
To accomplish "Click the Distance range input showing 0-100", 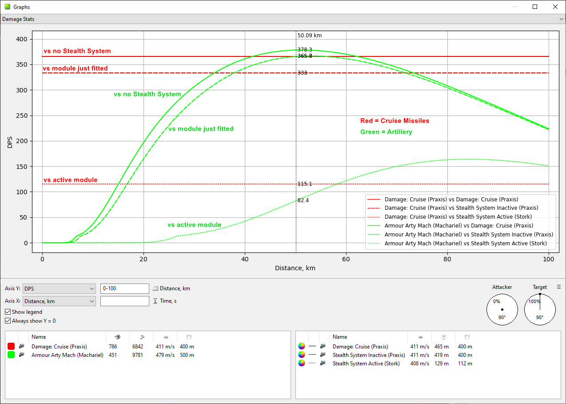I will (x=124, y=289).
